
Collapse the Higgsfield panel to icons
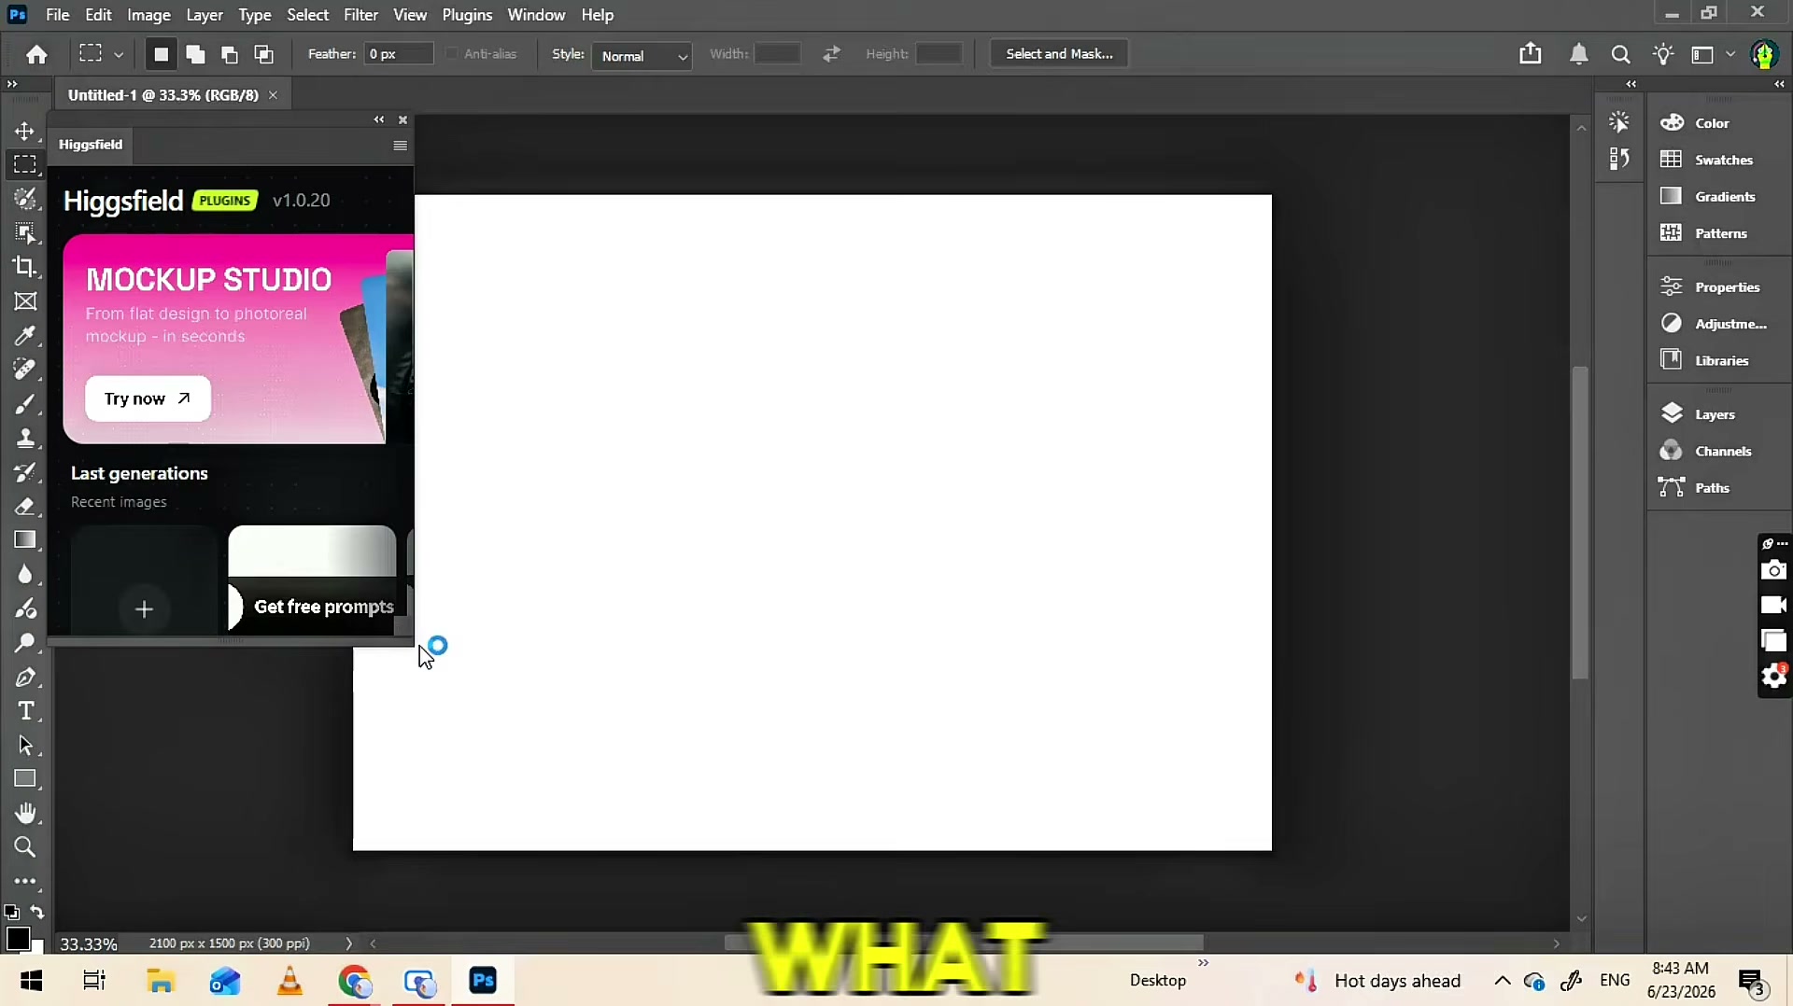coord(379,119)
